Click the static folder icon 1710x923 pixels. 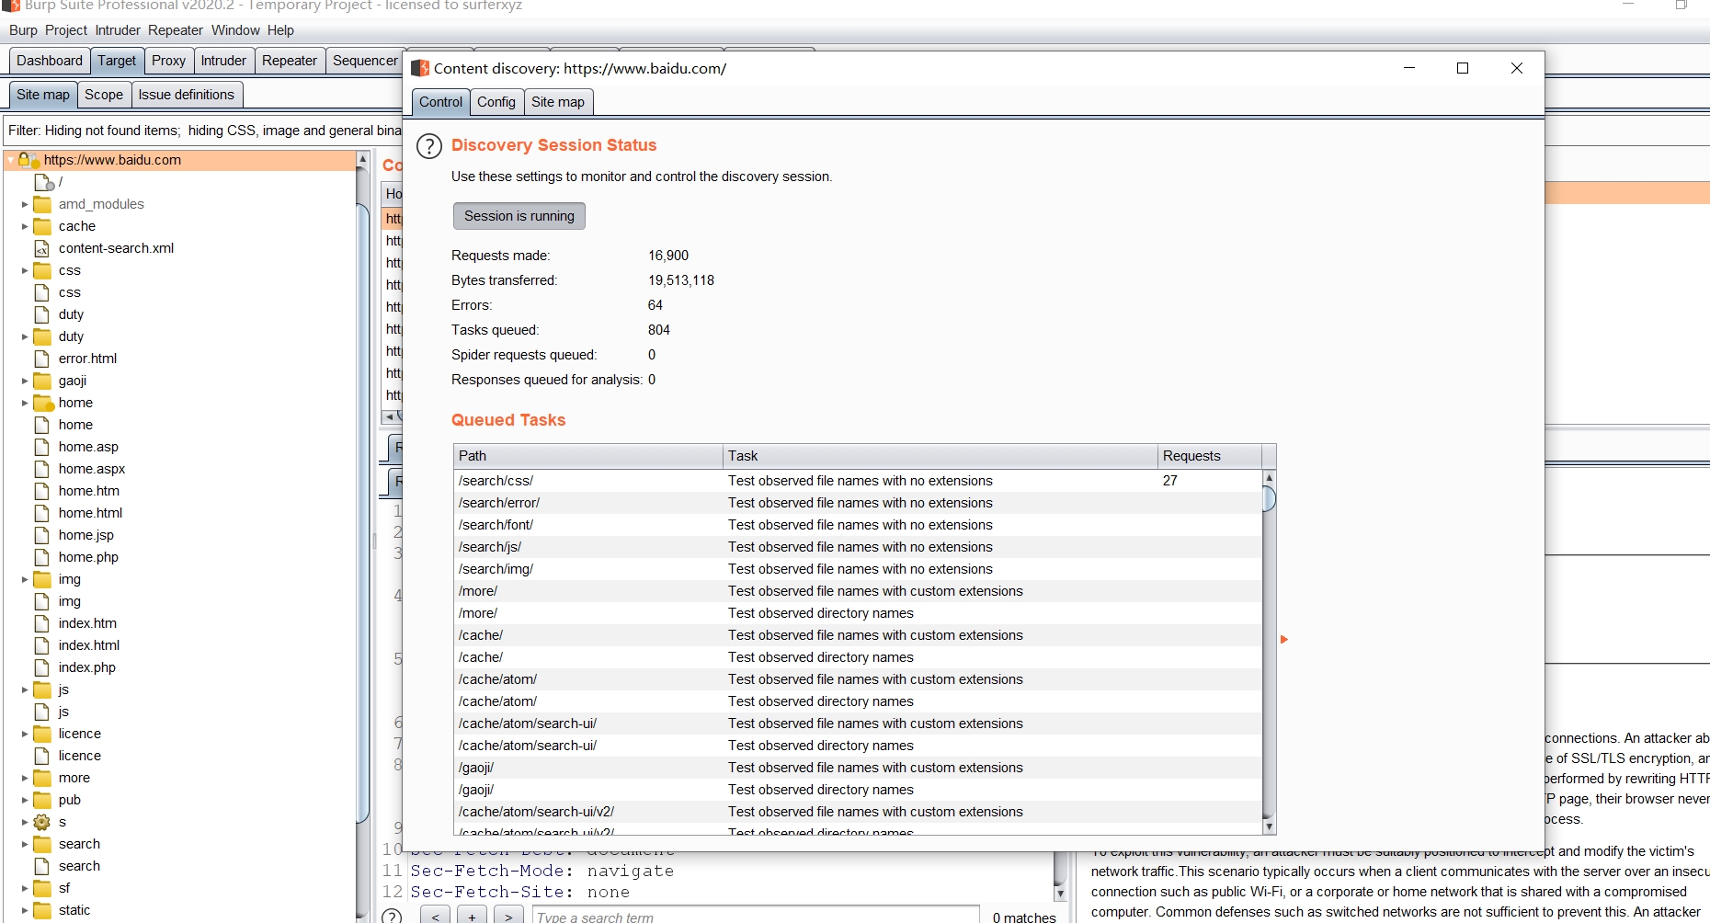pyautogui.click(x=42, y=910)
